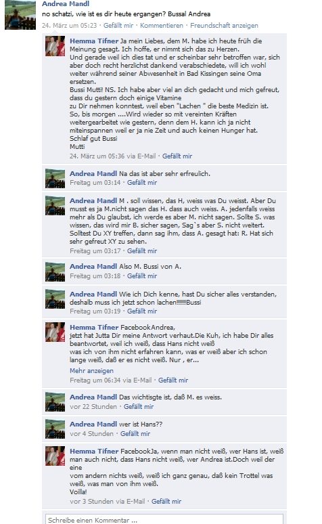Like the comment posted Freitag um 03:17
The height and width of the screenshot is (524, 322).
pyautogui.click(x=142, y=250)
